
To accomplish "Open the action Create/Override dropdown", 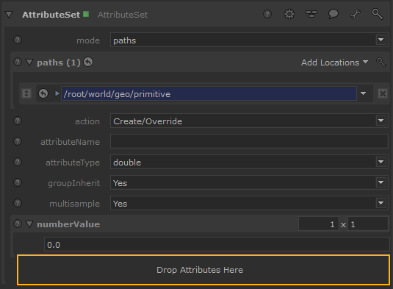I will coord(249,121).
